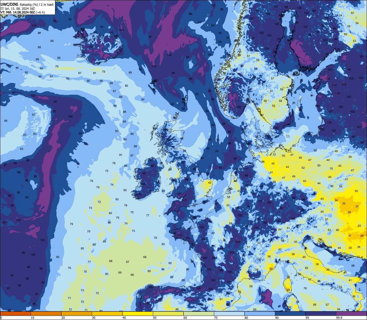
Task: Click the legend tick label '30'
Action: coord(93,318)
